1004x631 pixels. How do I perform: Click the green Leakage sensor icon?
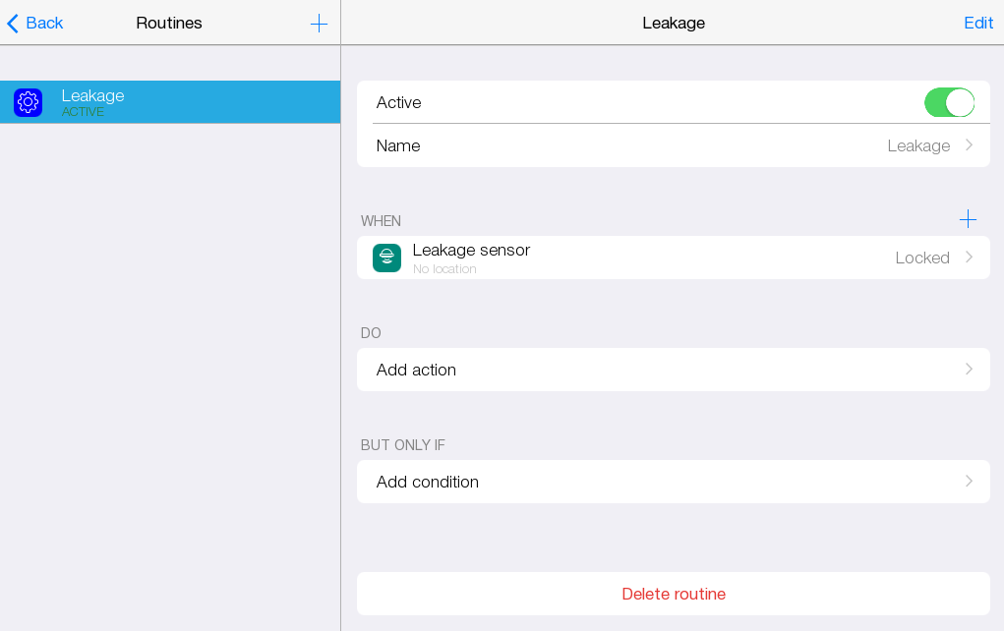(386, 258)
